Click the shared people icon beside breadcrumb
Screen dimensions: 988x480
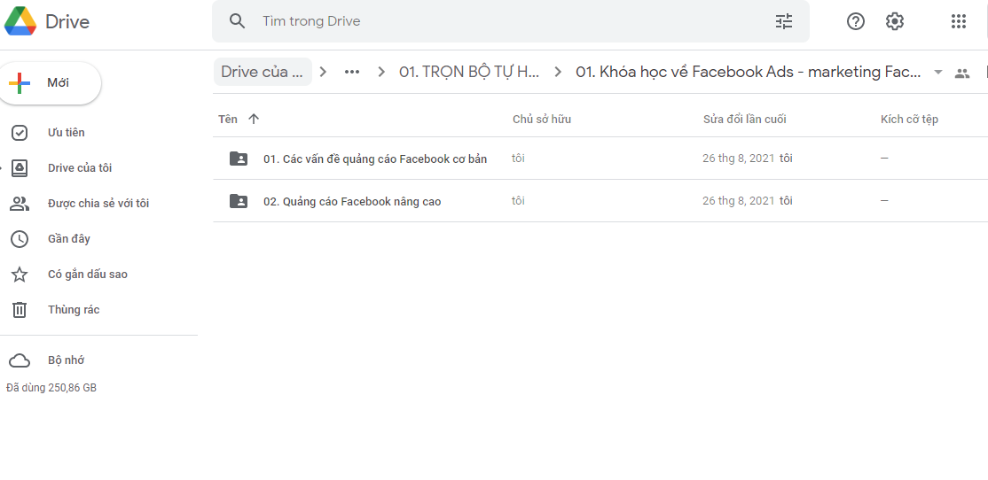pos(962,73)
